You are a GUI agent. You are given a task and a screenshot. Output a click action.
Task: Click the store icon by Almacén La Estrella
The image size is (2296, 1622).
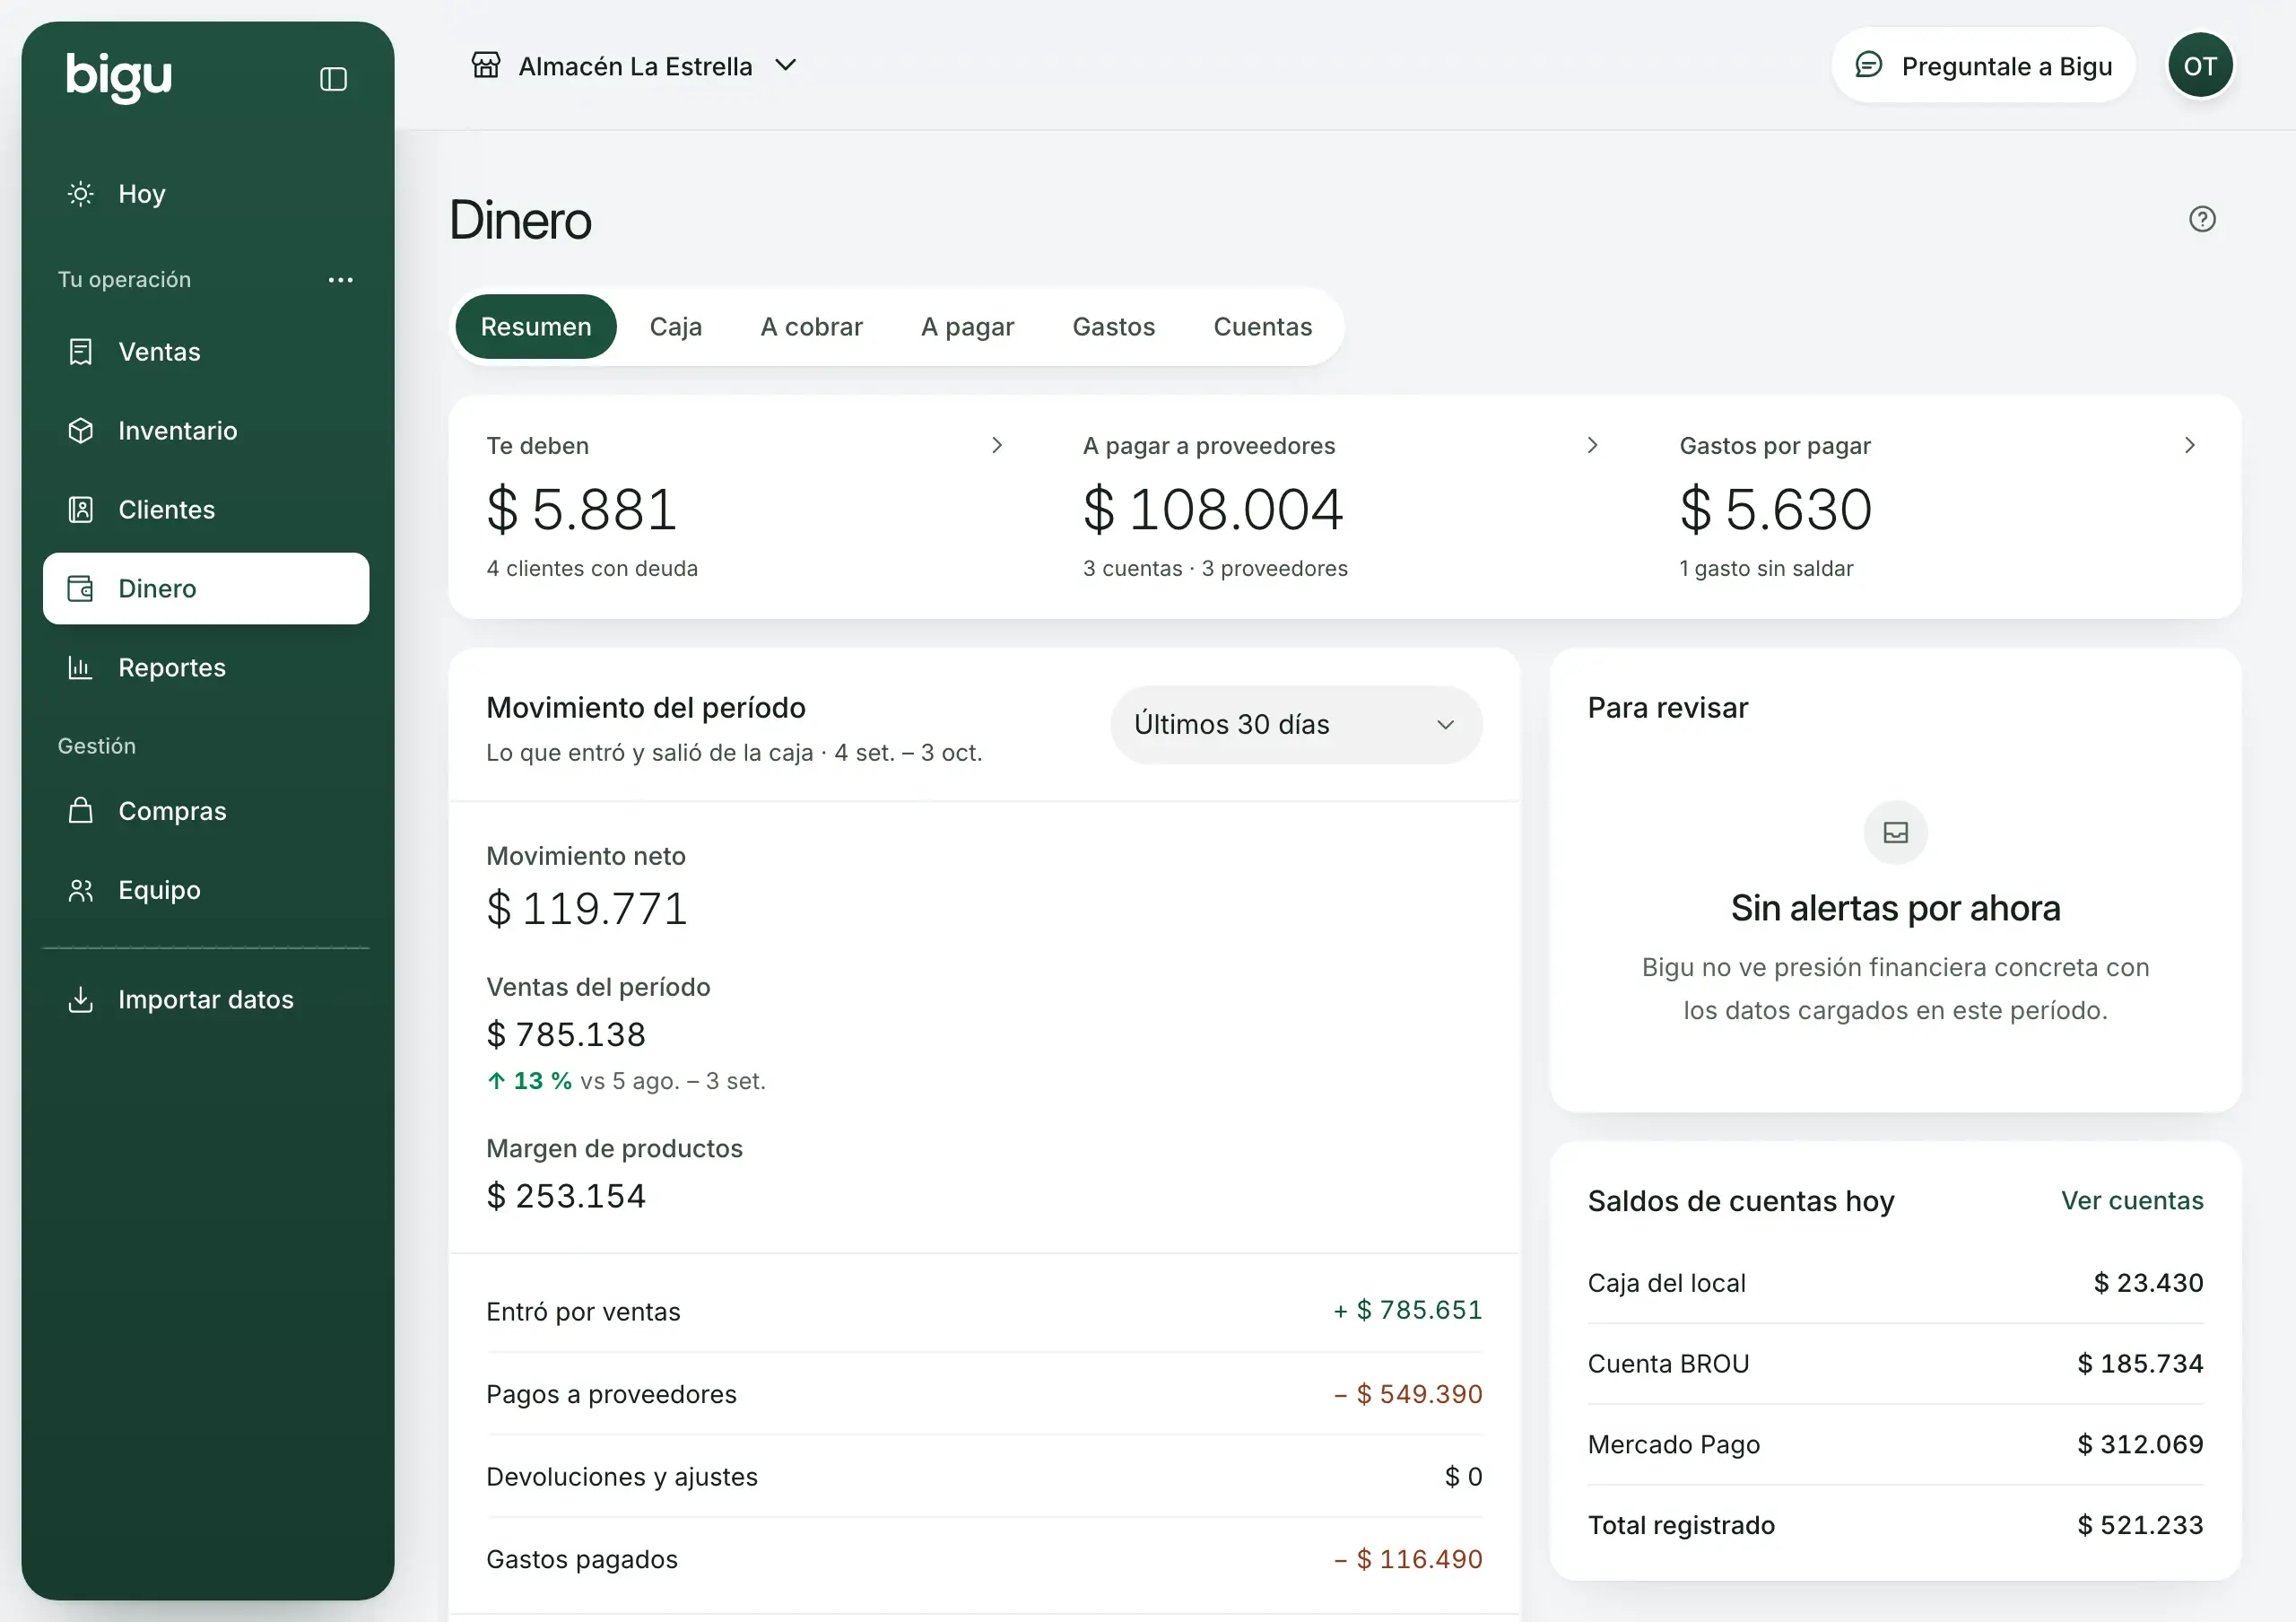(486, 66)
